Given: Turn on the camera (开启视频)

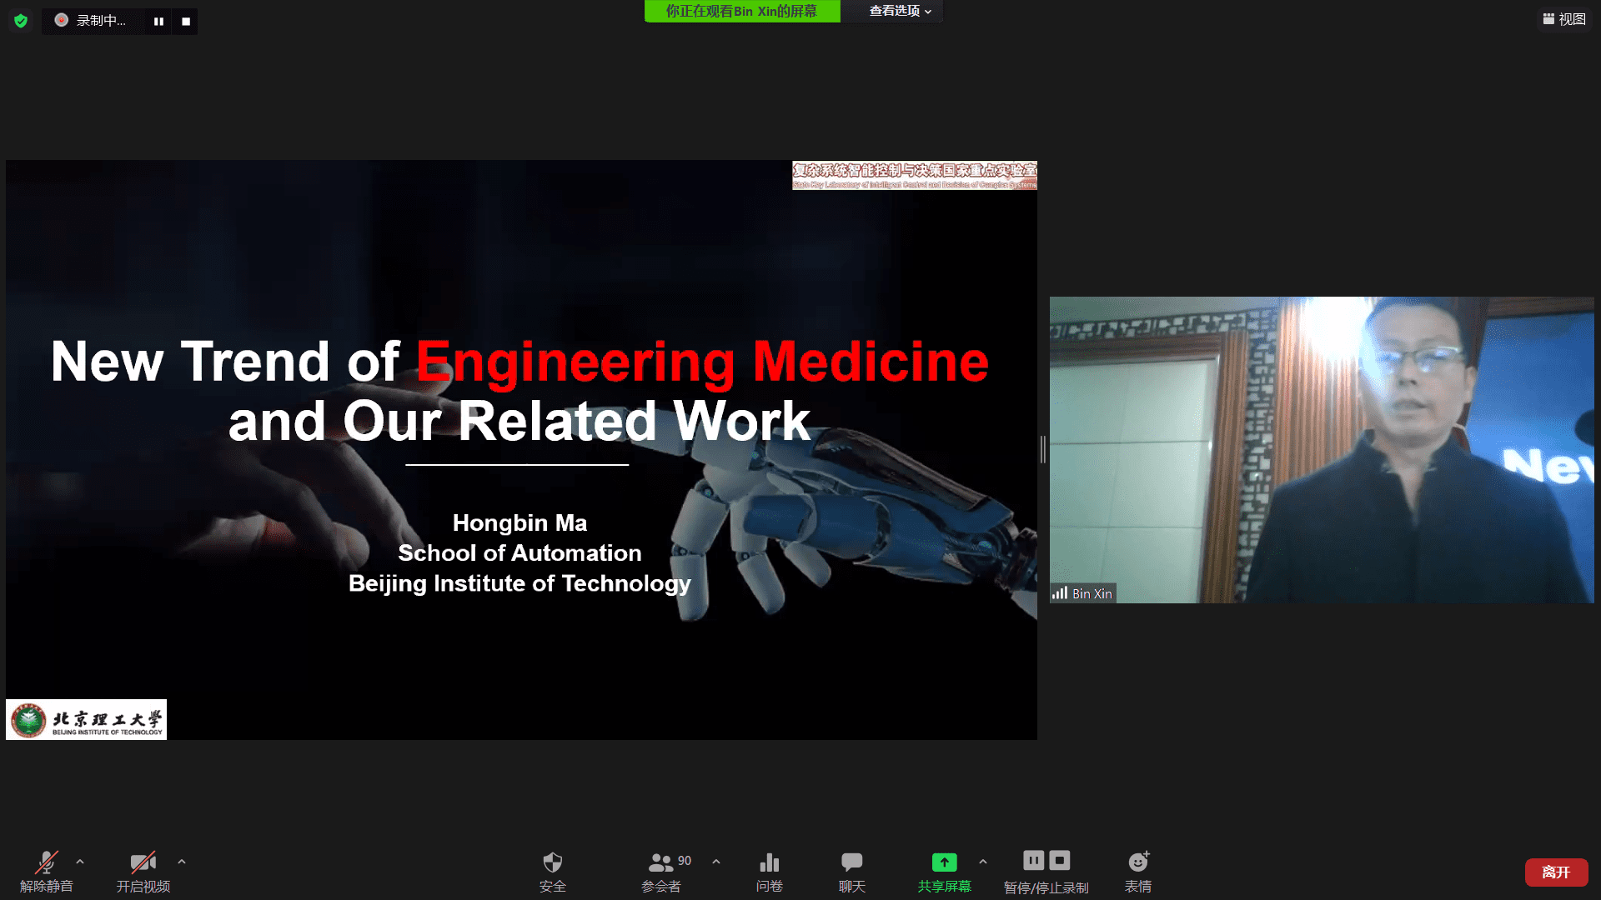Looking at the screenshot, I should [143, 862].
